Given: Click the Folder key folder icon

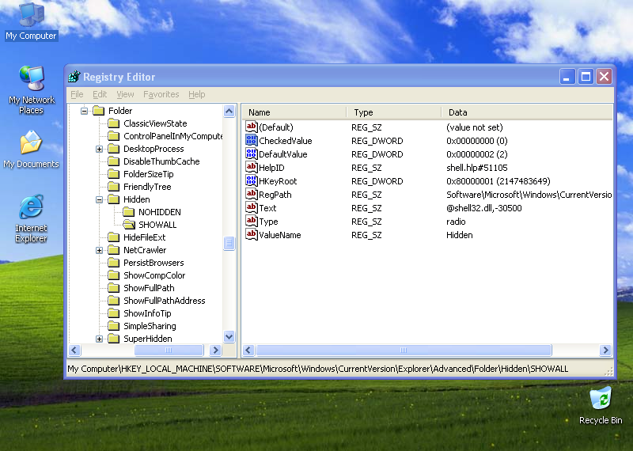Looking at the screenshot, I should pyautogui.click(x=99, y=111).
